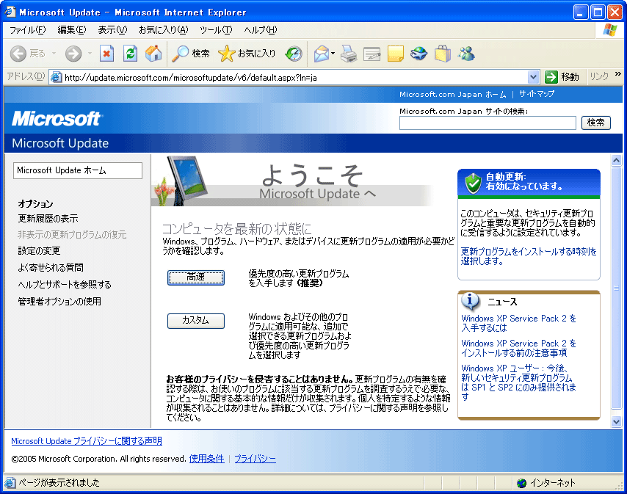
Task: Stop page loading with the red X icon
Action: tap(106, 54)
